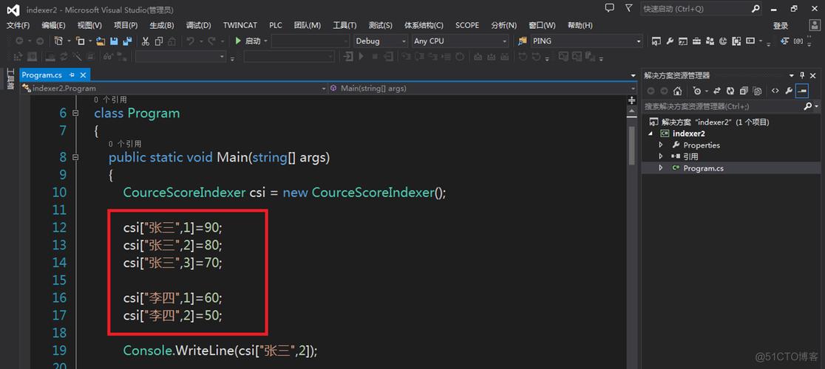The width and height of the screenshot is (825, 369).
Task: Click the notifications filter funnel icon
Action: pos(629,8)
